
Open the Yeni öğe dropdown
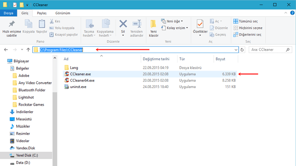pos(172,21)
